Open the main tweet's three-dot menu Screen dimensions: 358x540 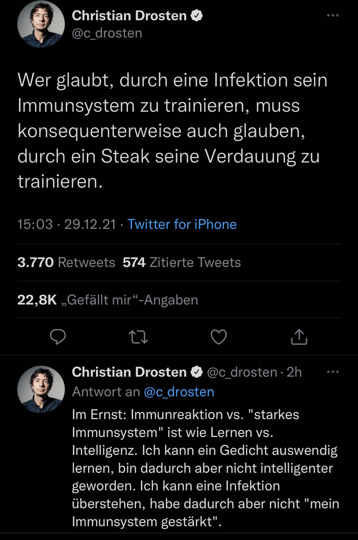coord(332,16)
